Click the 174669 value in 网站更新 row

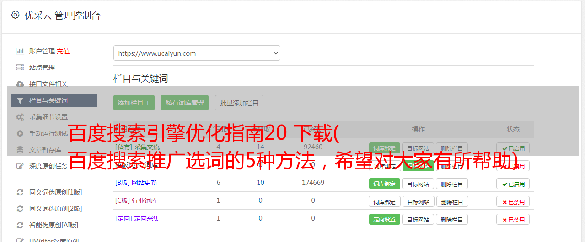click(313, 183)
